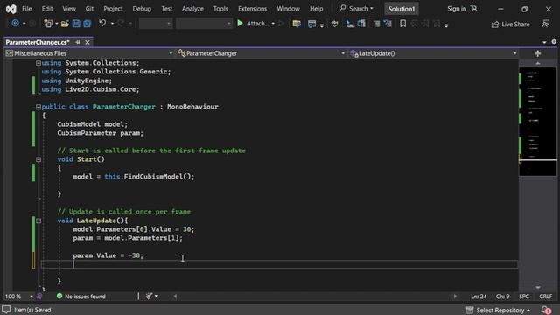Click the toolbar icon left of Decrease Indent
The height and width of the screenshot is (315, 560).
point(361,24)
